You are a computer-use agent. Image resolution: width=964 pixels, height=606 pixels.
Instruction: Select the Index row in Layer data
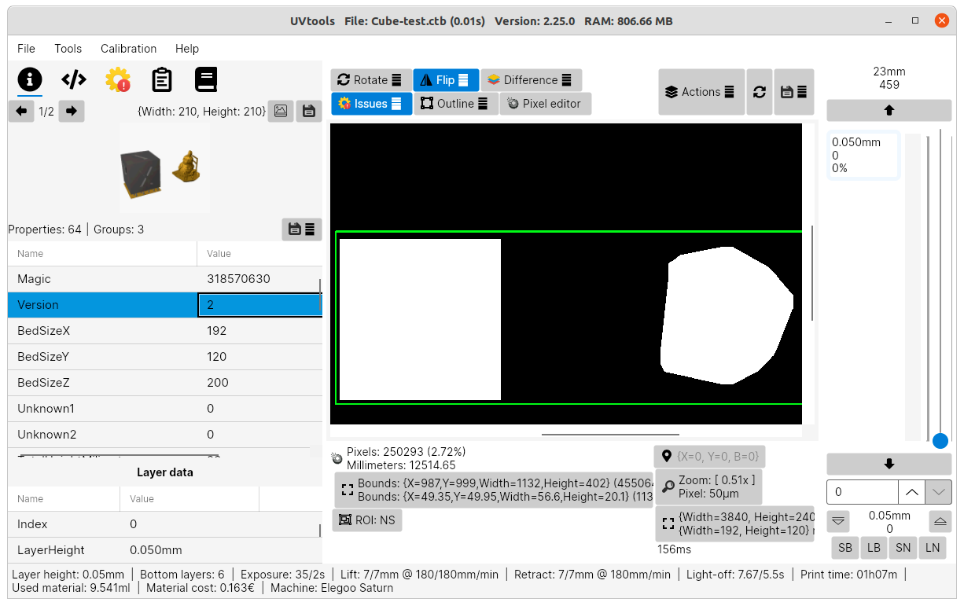click(x=165, y=524)
